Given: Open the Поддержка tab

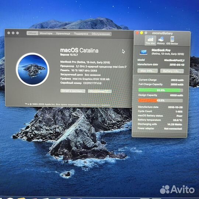Looking at the screenshot, I should (x=81, y=34).
